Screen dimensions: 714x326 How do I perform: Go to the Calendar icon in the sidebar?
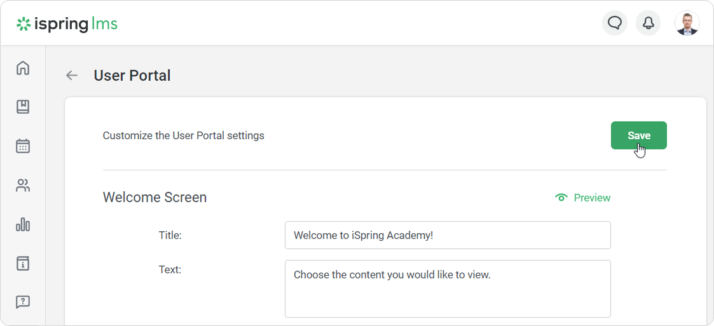[x=23, y=146]
